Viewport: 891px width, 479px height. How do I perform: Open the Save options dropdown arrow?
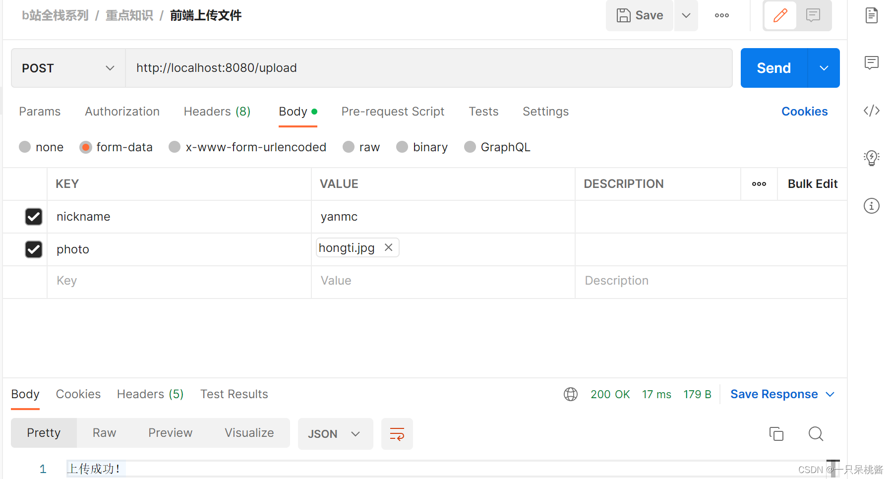click(x=686, y=15)
